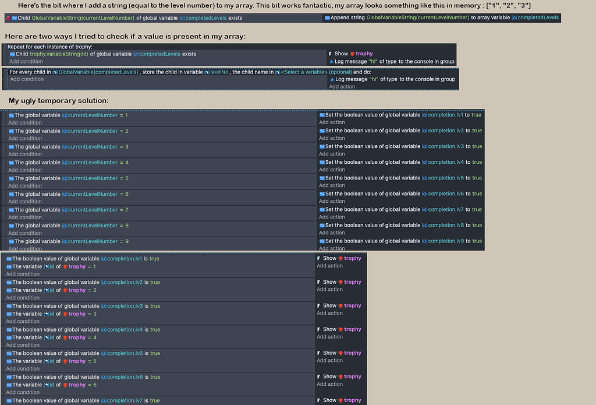This screenshot has width=596, height=405.
Task: Click the trophy icon in the first Show trophy action
Action: coord(352,54)
